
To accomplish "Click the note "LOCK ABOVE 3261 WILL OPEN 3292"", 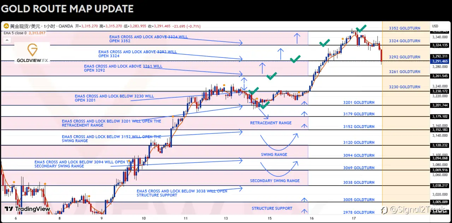I will click(123, 68).
